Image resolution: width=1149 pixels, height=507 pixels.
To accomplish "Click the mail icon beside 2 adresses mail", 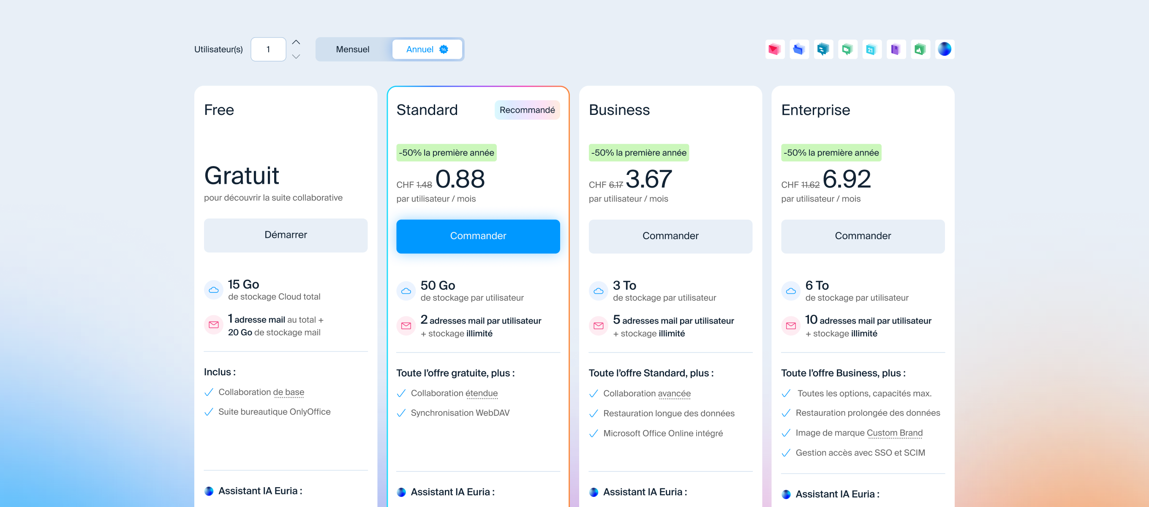I will (x=406, y=326).
